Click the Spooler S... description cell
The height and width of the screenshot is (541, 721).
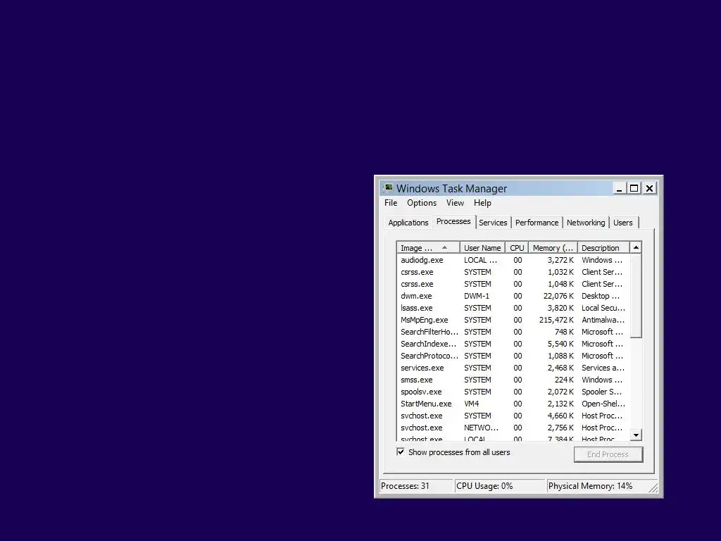pyautogui.click(x=601, y=392)
